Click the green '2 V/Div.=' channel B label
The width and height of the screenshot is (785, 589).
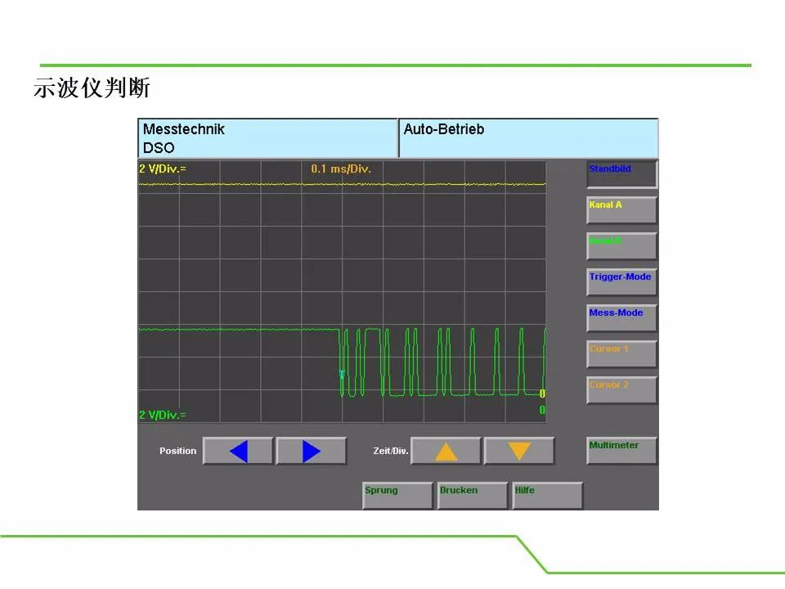tap(162, 415)
